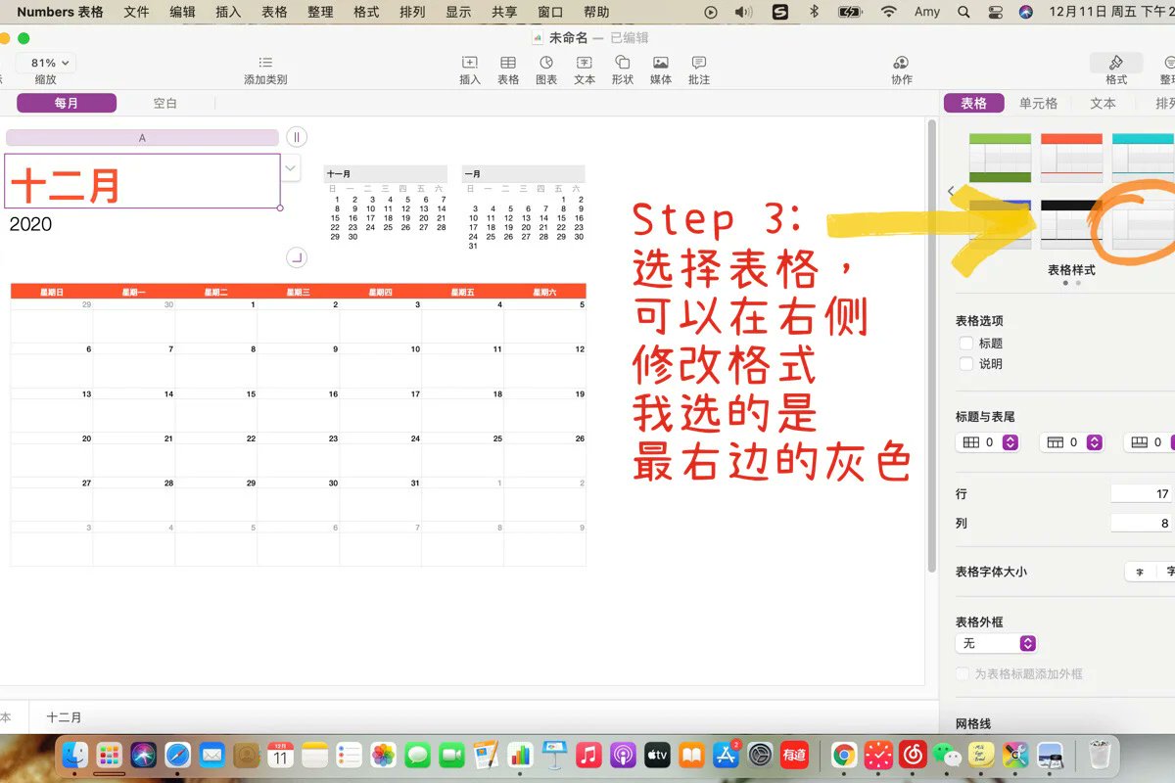The width and height of the screenshot is (1175, 783).
Task: Select the 表格 inspector tab
Action: click(x=973, y=103)
